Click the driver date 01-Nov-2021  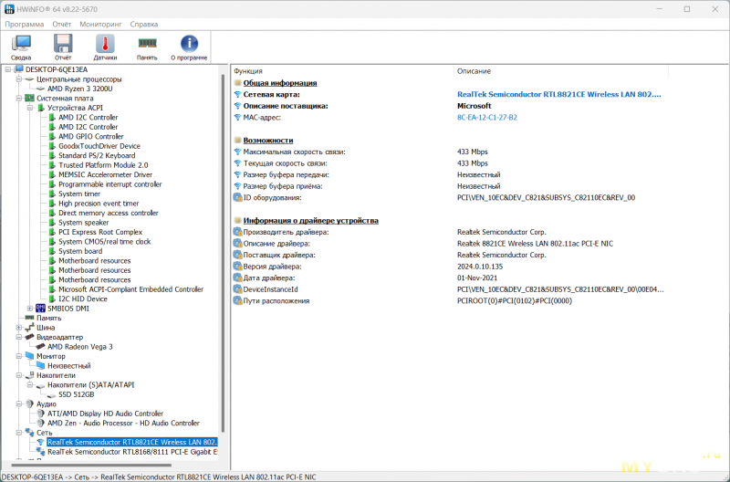477,278
